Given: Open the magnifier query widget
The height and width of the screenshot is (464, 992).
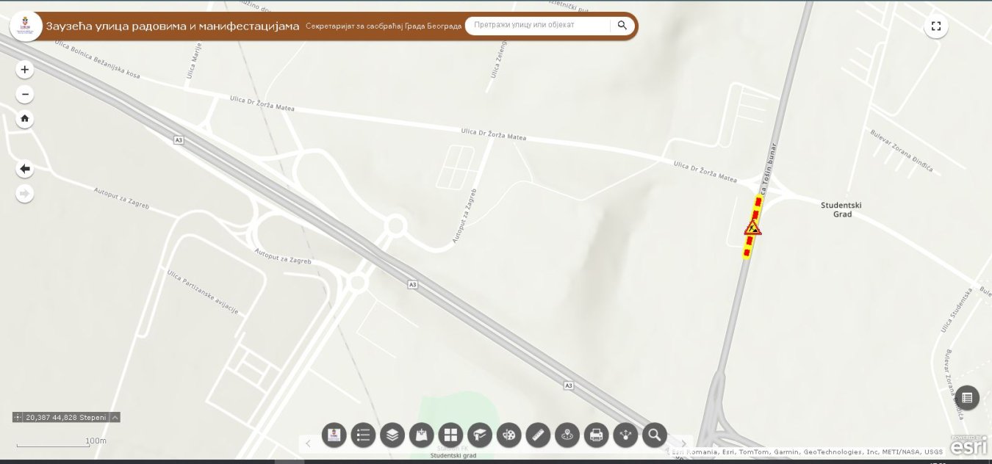Looking at the screenshot, I should click(654, 435).
